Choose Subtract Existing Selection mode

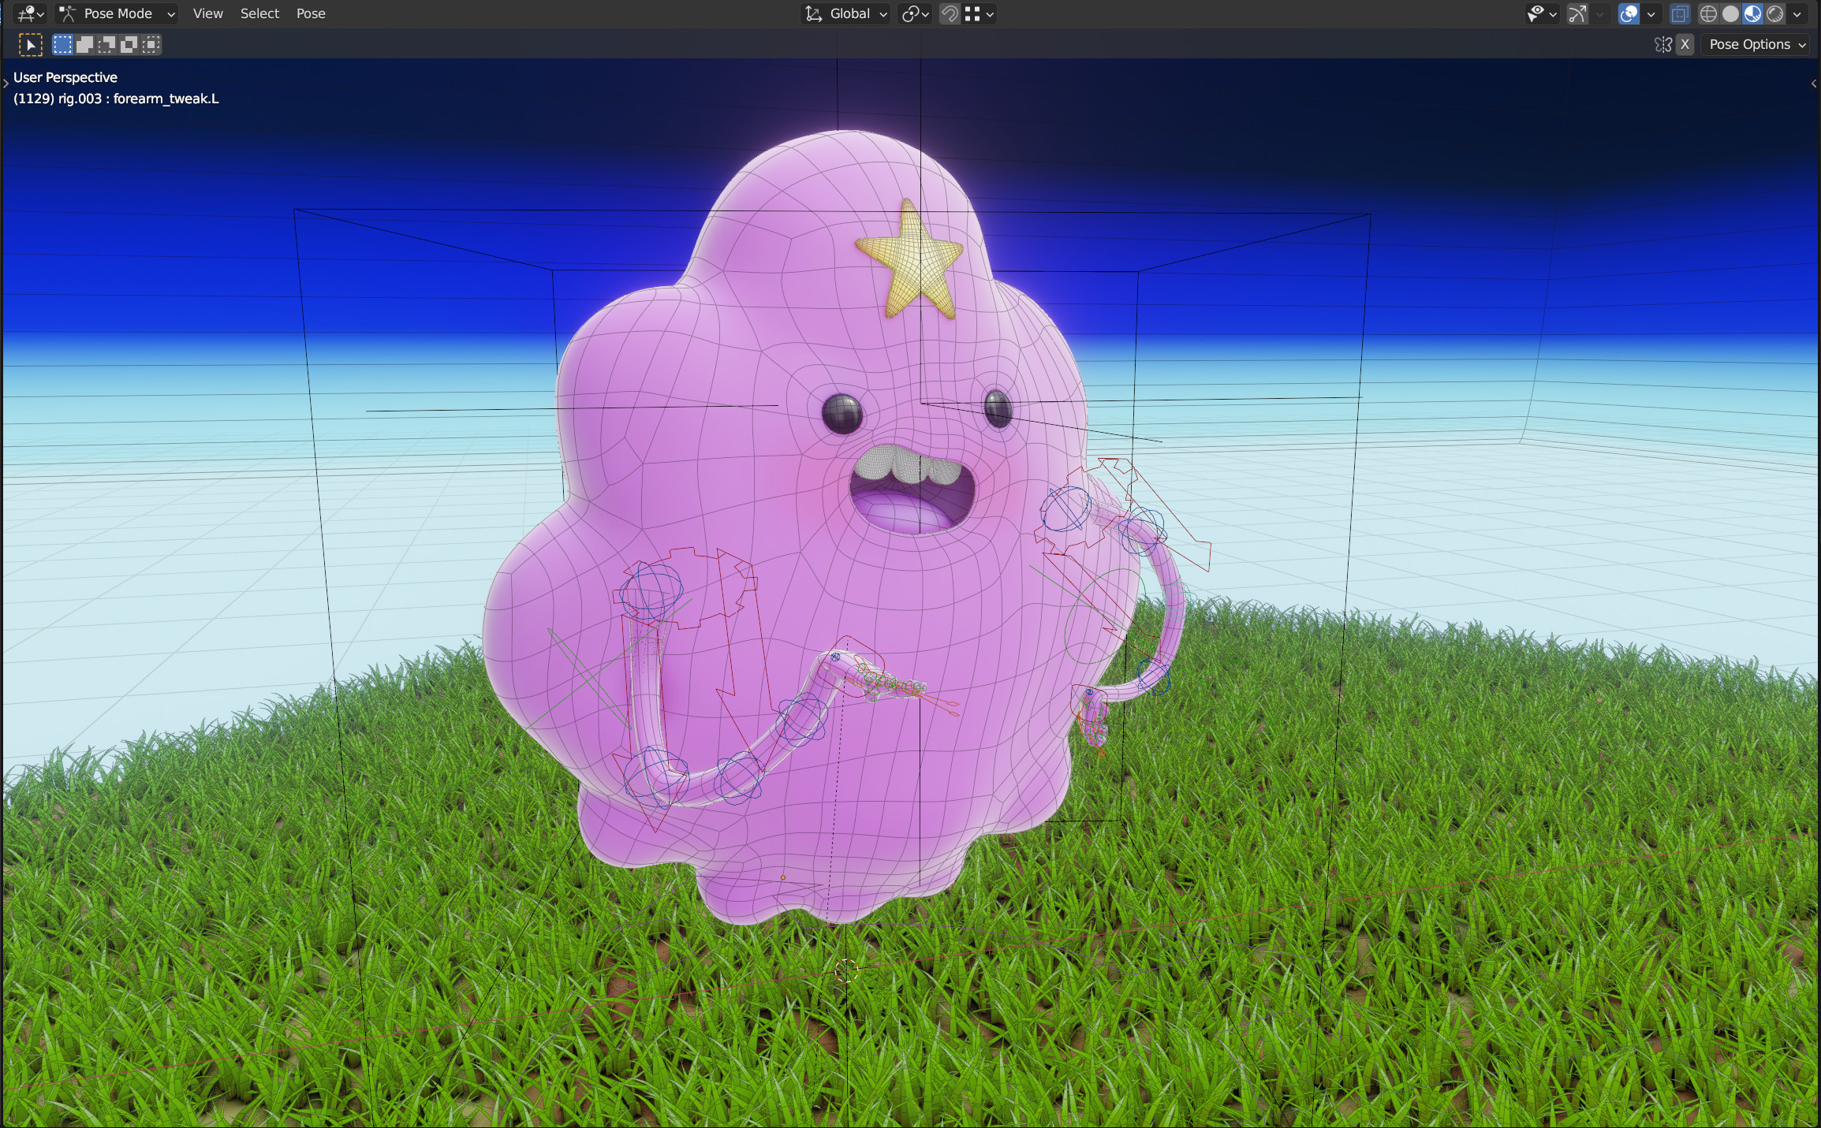tap(106, 45)
